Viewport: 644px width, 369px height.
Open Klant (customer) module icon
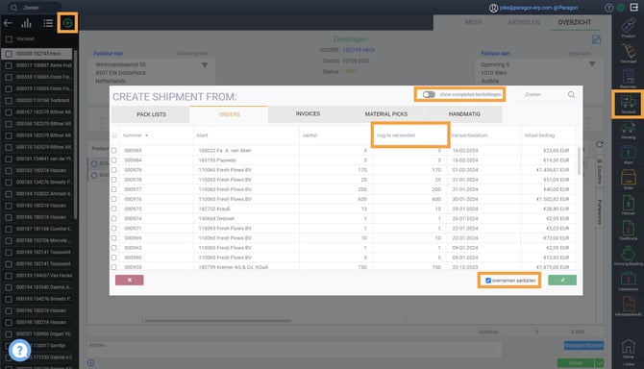tap(628, 155)
